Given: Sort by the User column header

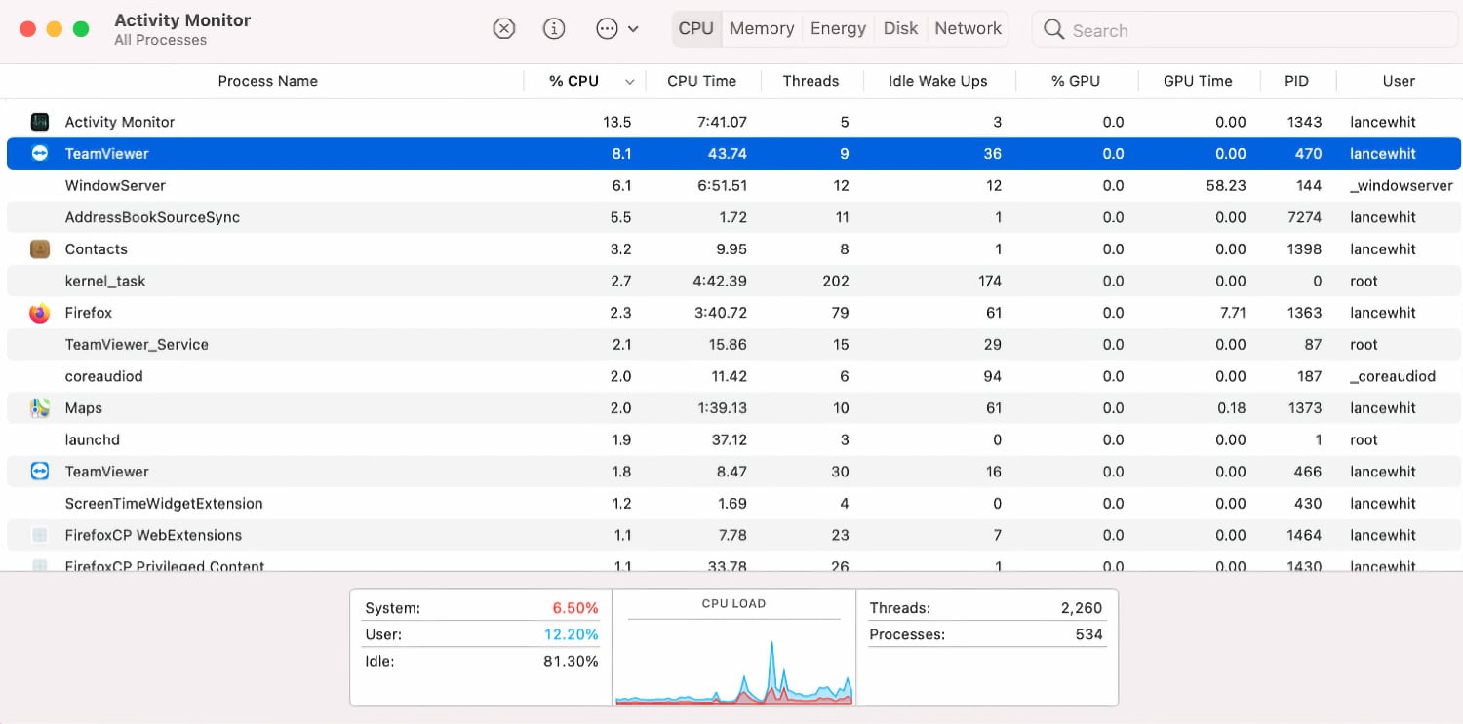Looking at the screenshot, I should click(1399, 81).
